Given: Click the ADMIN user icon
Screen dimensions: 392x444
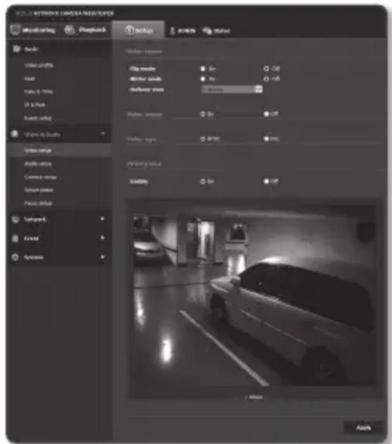Looking at the screenshot, I should click(172, 30).
